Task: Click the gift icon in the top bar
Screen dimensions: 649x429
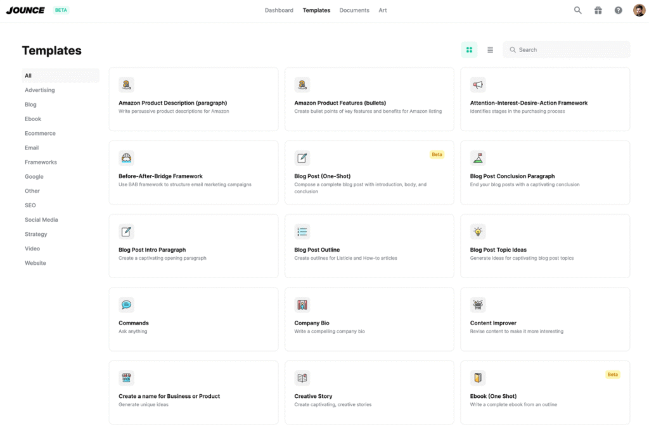Action: 598,10
